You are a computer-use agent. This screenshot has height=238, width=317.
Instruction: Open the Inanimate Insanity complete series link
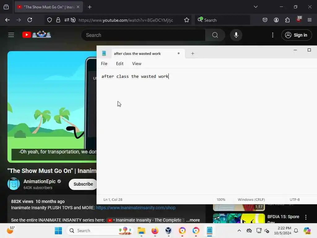[x=146, y=220]
